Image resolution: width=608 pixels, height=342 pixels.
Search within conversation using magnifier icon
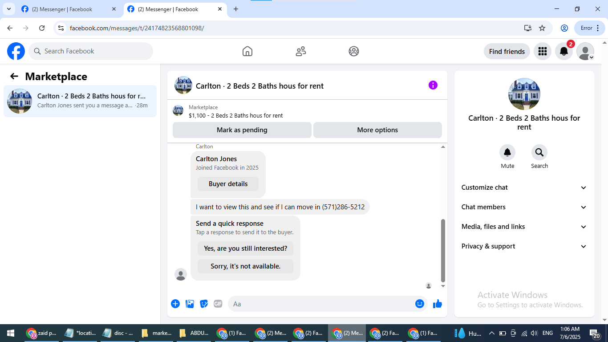[539, 153]
